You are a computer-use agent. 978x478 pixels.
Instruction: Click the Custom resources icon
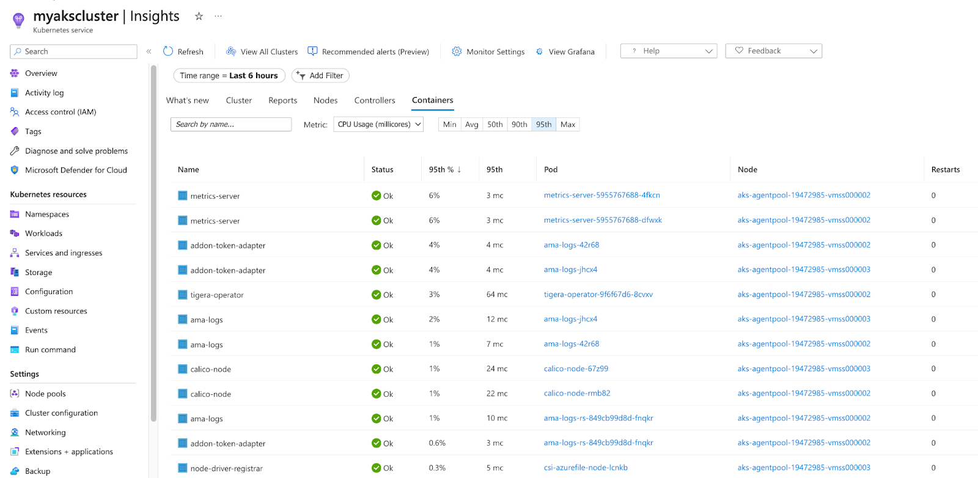coord(15,311)
